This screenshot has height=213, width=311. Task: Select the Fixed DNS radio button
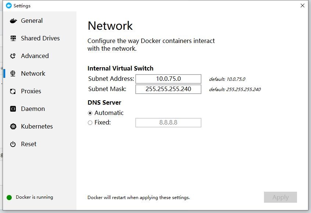click(x=90, y=123)
